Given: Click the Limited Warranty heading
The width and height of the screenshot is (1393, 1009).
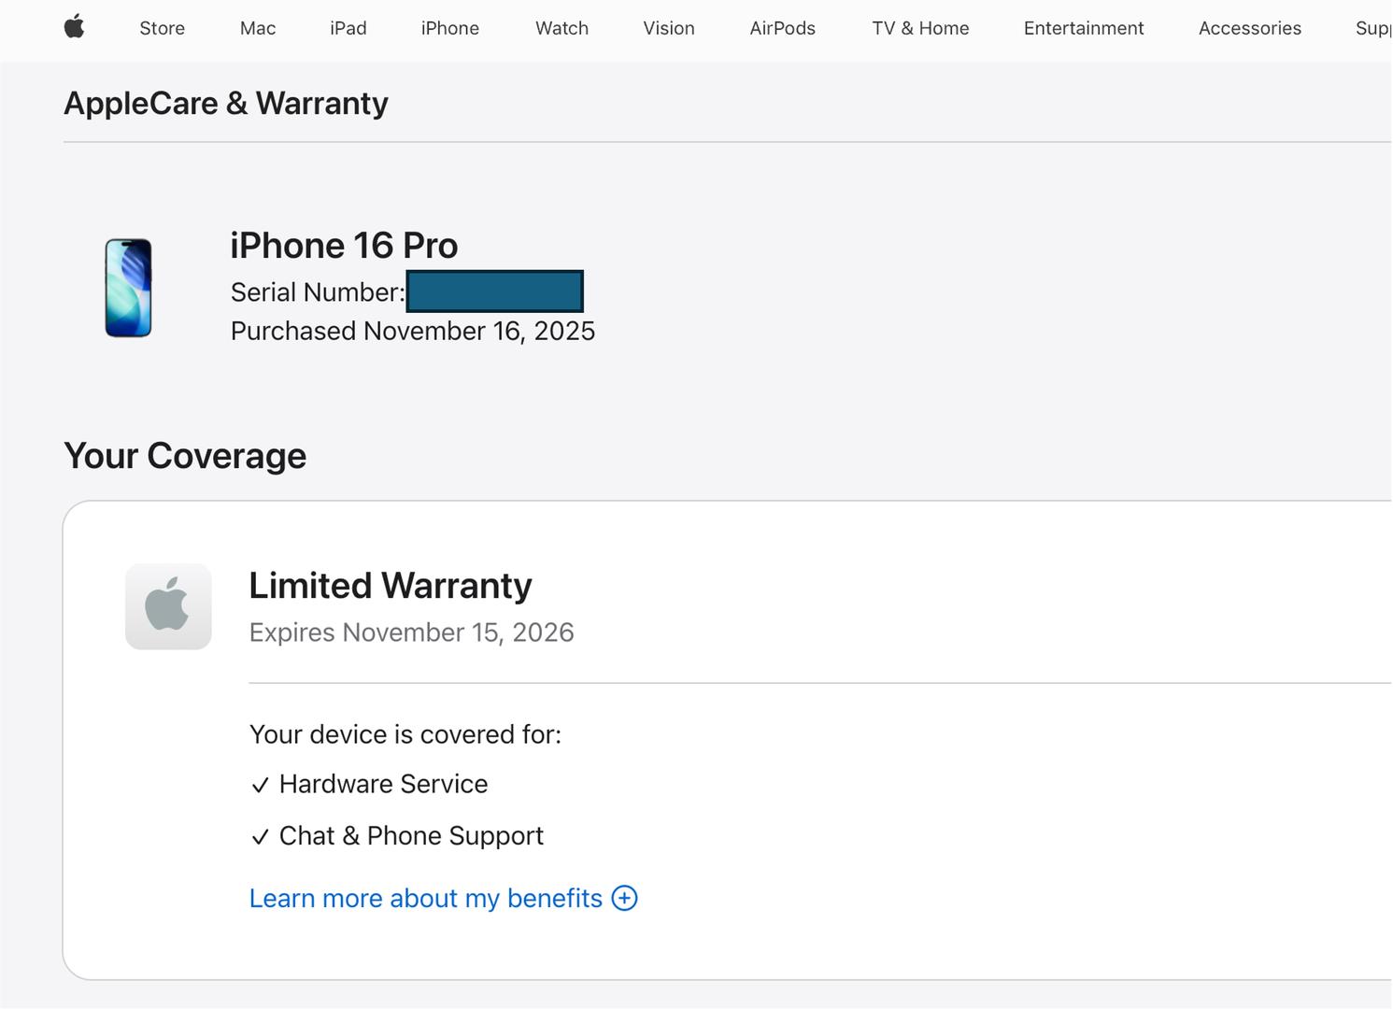Looking at the screenshot, I should [390, 586].
